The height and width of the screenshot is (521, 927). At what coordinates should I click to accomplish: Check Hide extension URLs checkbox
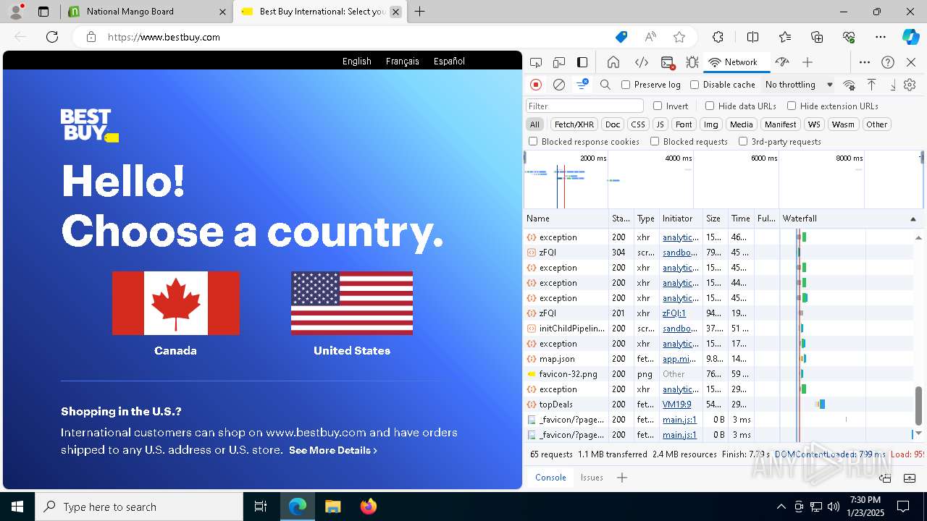point(792,106)
